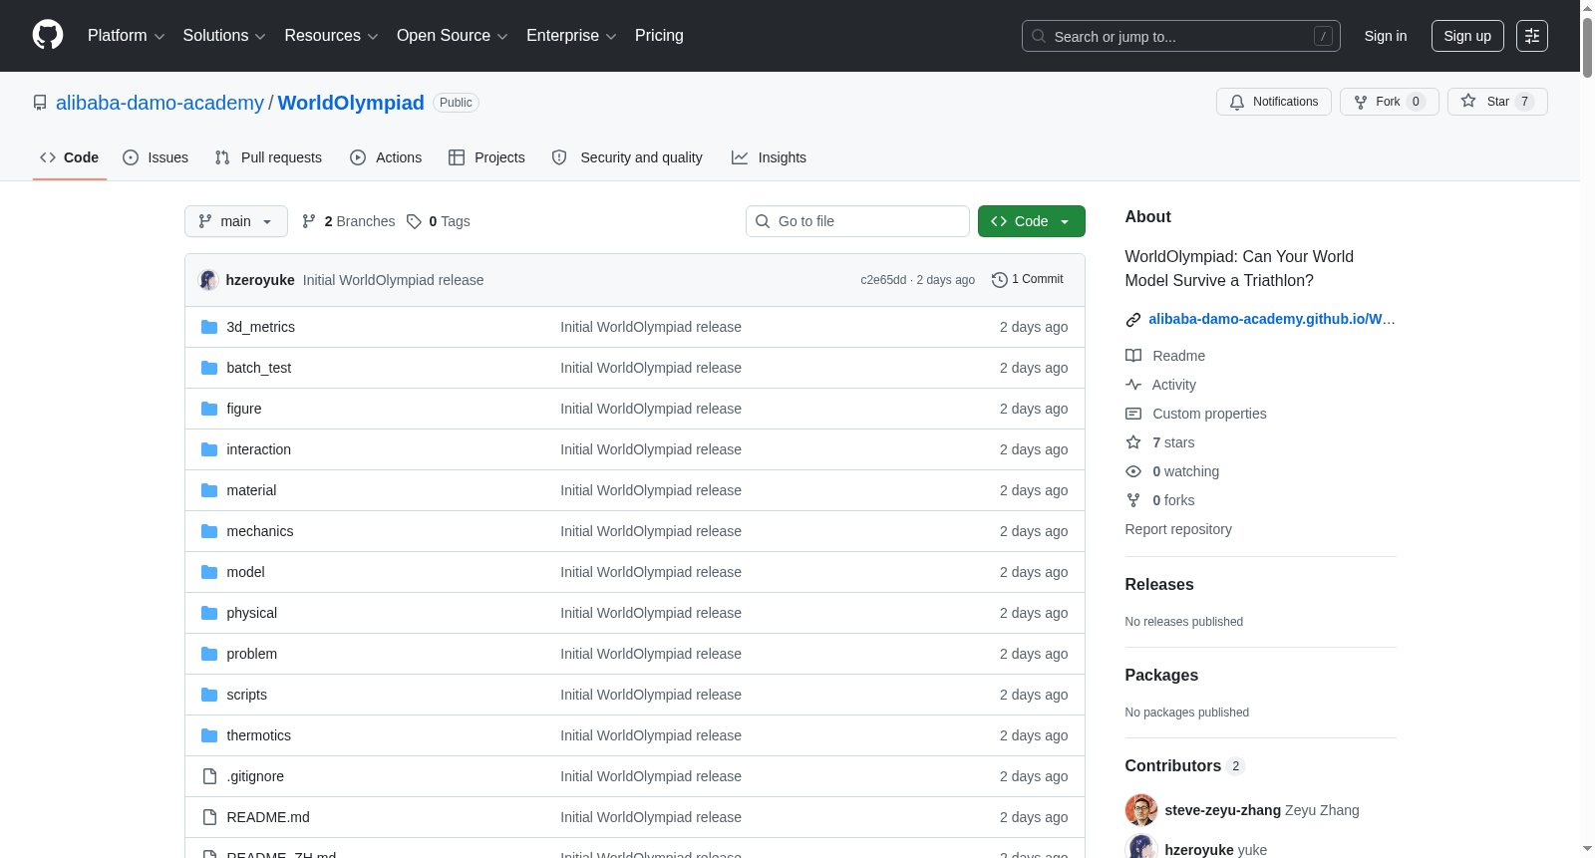Click the material folder icon
Screen dimensions: 1595x858
tap(209, 490)
